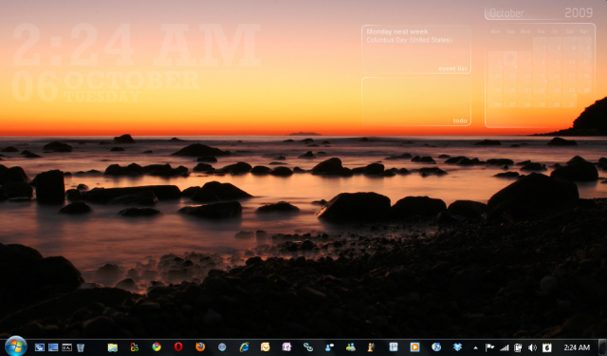607x356 pixels.
Task: Open the Action Center flag icon
Action: pos(489,347)
